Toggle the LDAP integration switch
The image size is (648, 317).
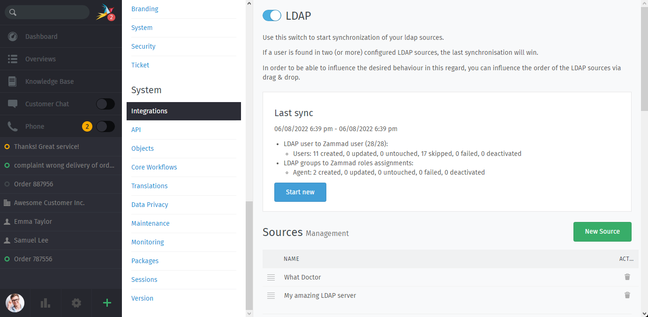pyautogui.click(x=272, y=15)
